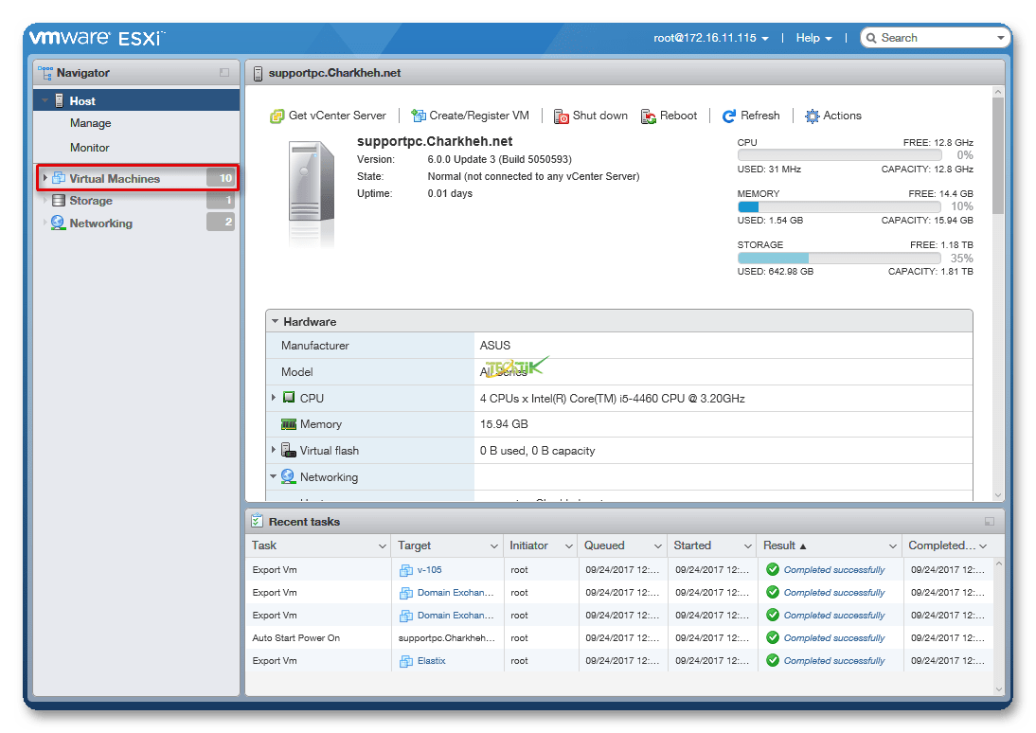Open the Task column dropdown

point(382,545)
